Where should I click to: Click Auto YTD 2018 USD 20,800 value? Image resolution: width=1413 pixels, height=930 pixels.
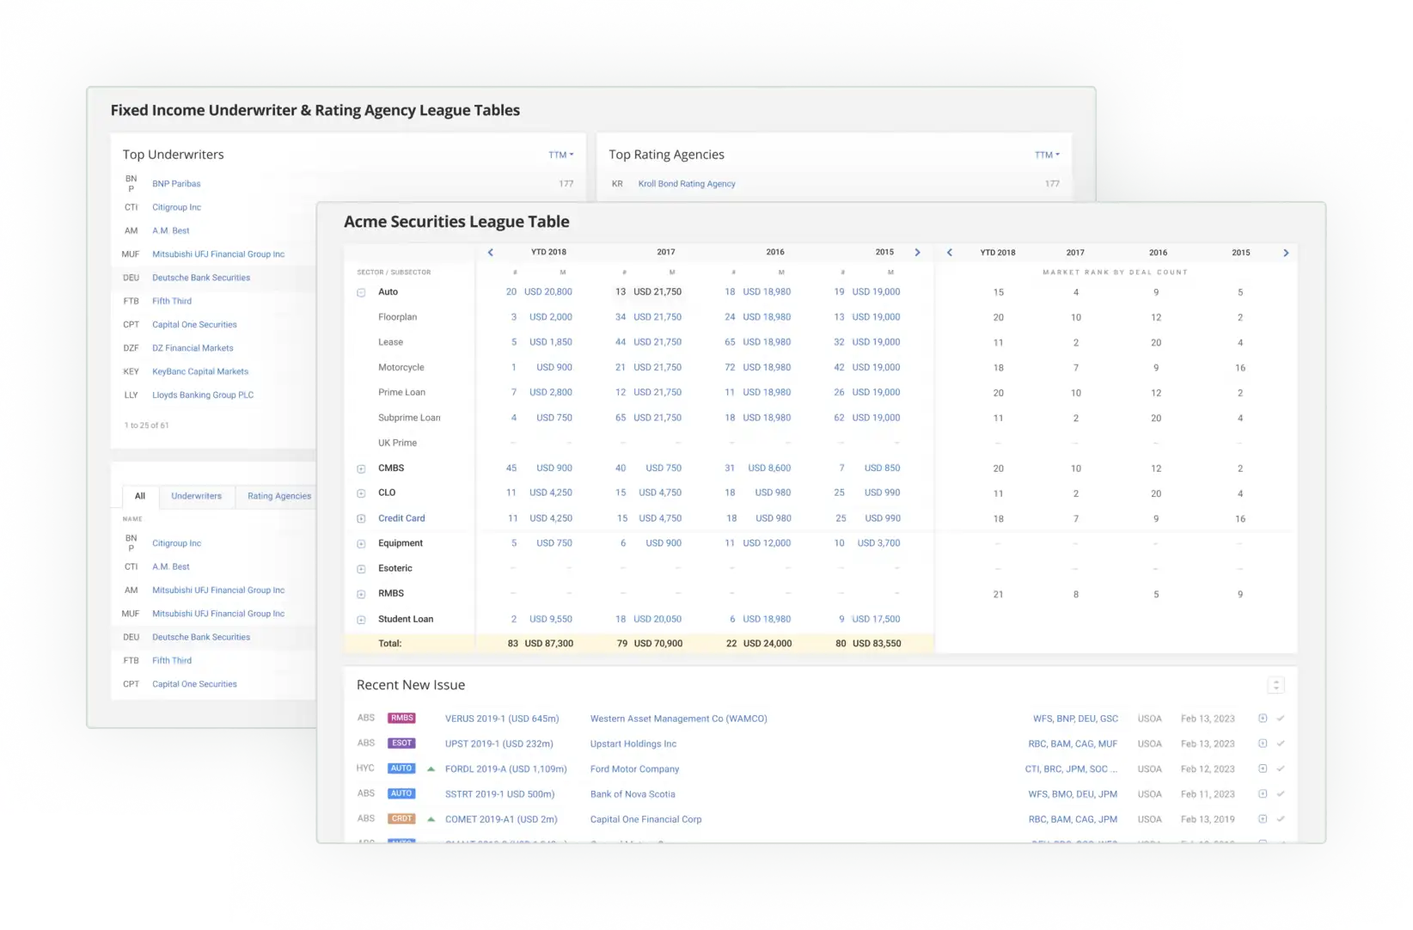(547, 292)
